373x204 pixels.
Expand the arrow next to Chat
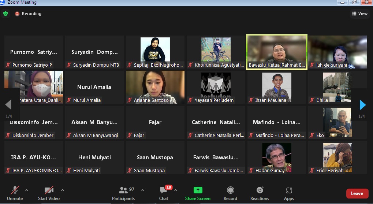pos(176,190)
